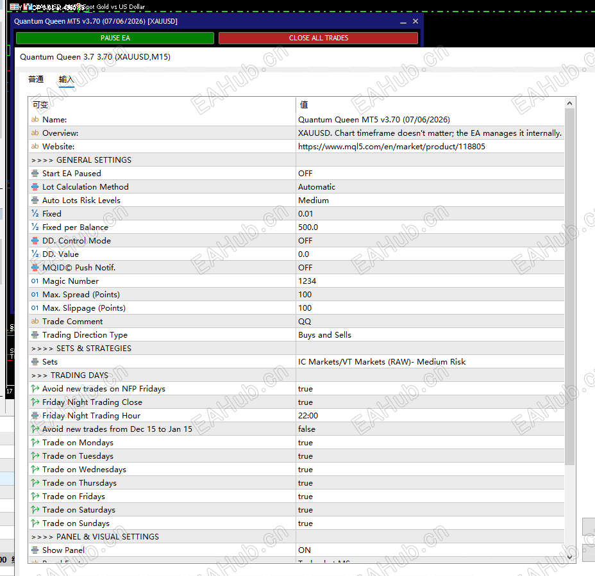Click the fraction icon beside Fixed
This screenshot has width=595, height=576.
(35, 213)
